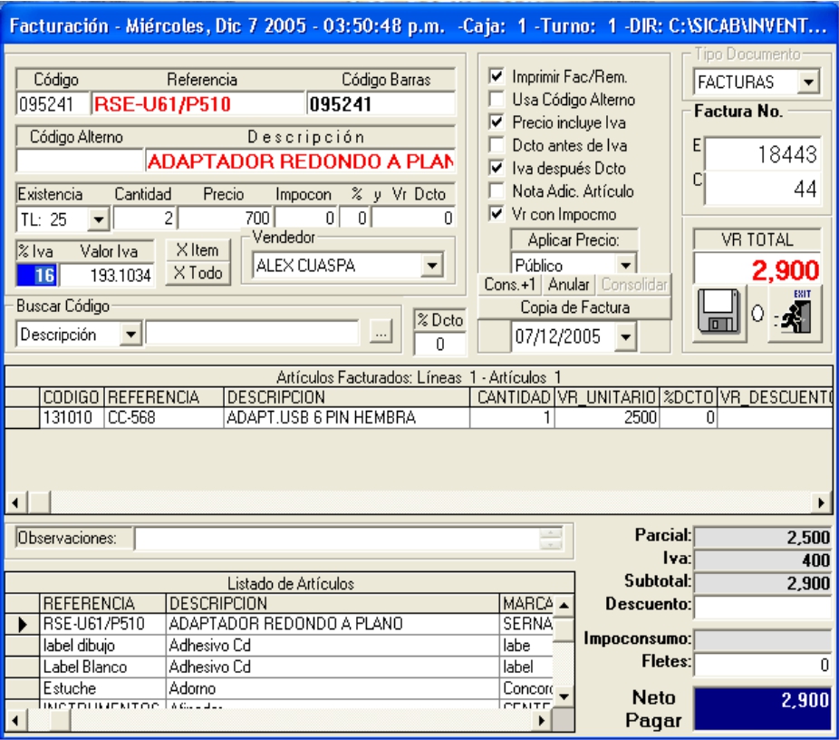Image resolution: width=839 pixels, height=740 pixels.
Task: Enable Usa Código Alterno option
Action: (496, 99)
